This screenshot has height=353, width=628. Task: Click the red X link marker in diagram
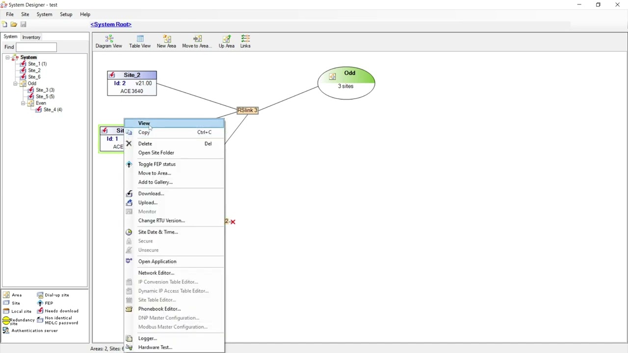click(233, 222)
